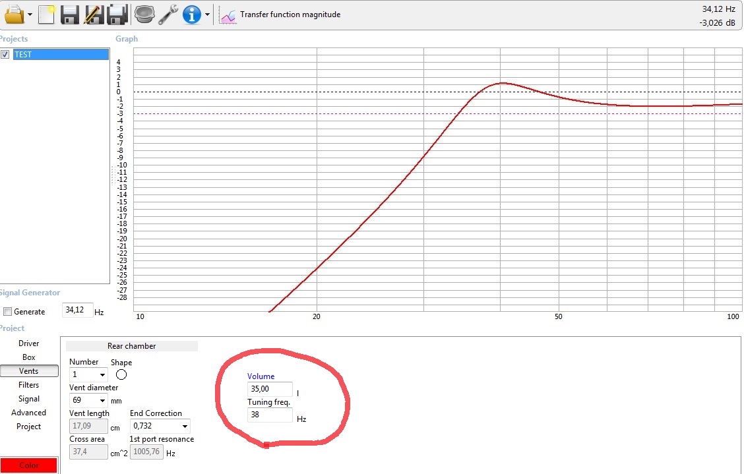This screenshot has height=474, width=744.
Task: Switch to the Filters tab
Action: (29, 385)
